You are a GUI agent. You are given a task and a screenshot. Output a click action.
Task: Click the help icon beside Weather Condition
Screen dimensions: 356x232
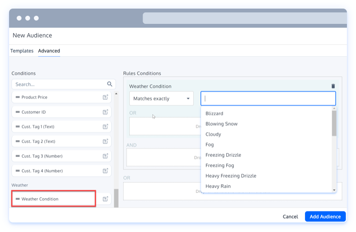pyautogui.click(x=105, y=199)
